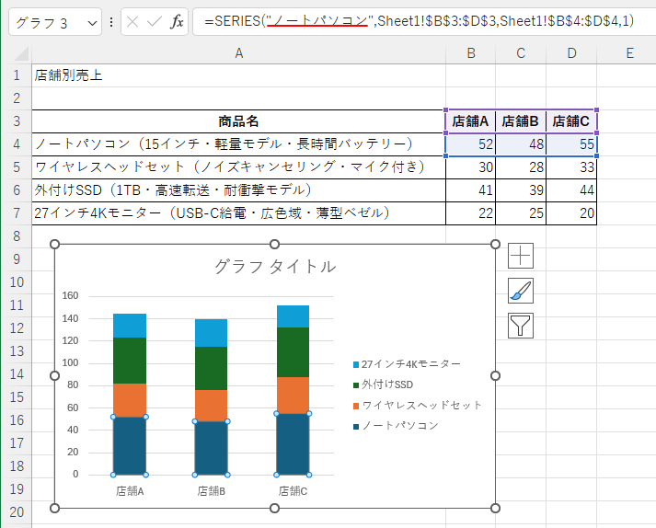Screen dimensions: 656x528
Task: Click cell C6 with value 39
Action: point(521,190)
